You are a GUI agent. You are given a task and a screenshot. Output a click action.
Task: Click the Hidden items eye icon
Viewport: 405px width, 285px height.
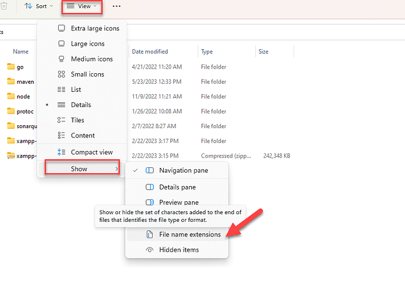(150, 250)
